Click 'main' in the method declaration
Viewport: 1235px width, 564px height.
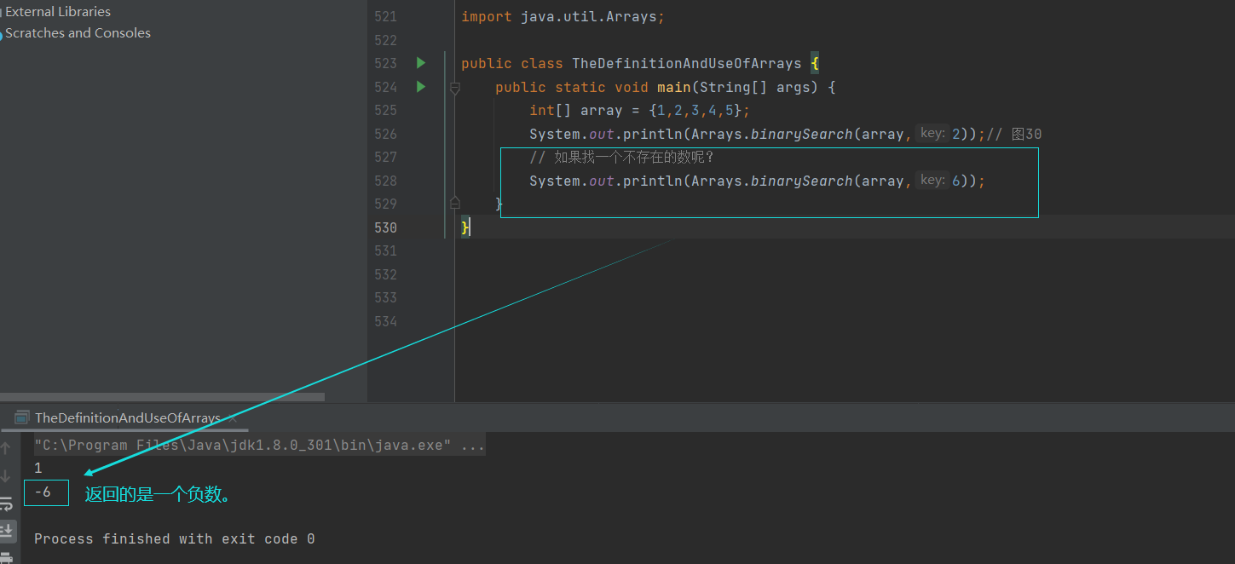[x=673, y=87]
